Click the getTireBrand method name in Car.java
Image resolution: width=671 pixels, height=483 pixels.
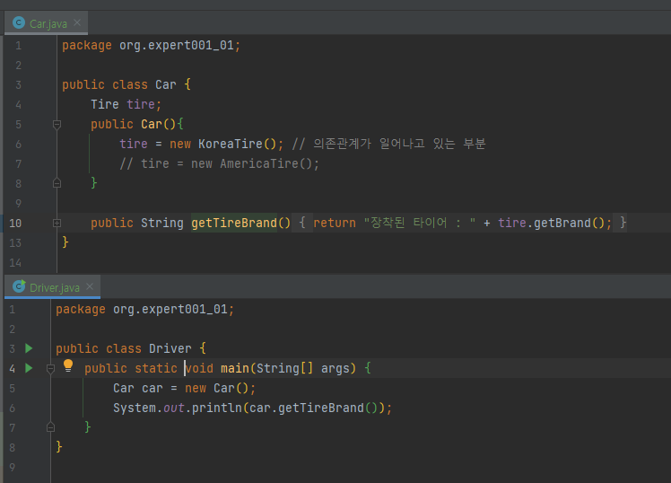[x=233, y=223]
